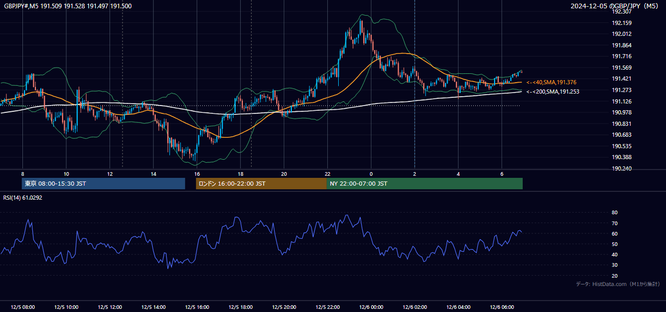
Task: Click hour tick 18 under the candlestick chart
Action: point(240,174)
